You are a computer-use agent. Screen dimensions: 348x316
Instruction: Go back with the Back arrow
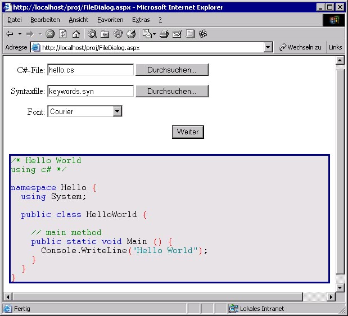click(10, 34)
